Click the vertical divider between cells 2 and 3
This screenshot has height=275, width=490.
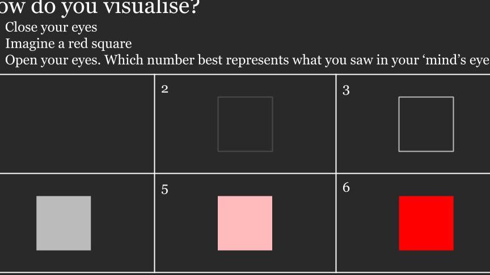pos(336,124)
